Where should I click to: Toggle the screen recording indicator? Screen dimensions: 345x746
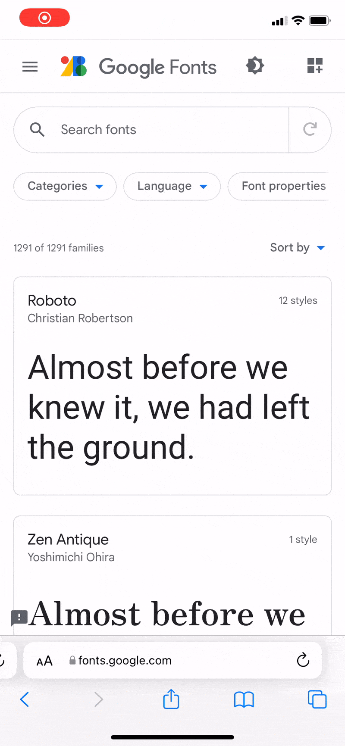44,17
